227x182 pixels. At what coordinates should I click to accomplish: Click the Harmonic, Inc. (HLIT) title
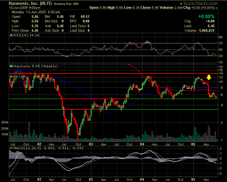[x=30, y=3]
